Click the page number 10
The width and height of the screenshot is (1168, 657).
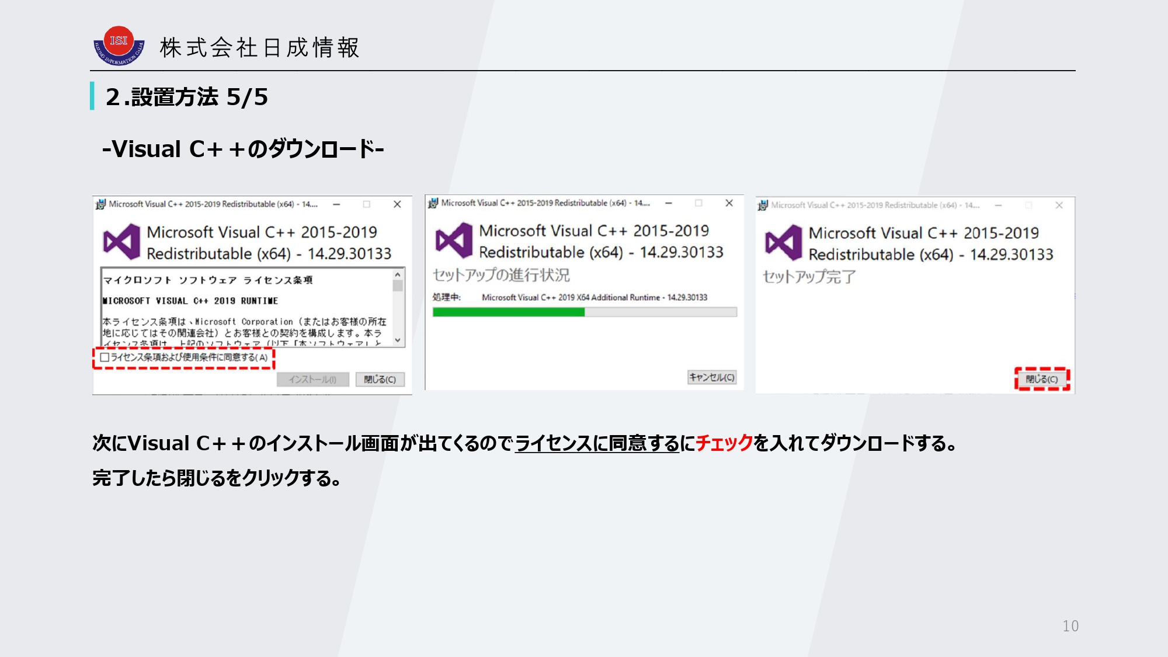1070,626
